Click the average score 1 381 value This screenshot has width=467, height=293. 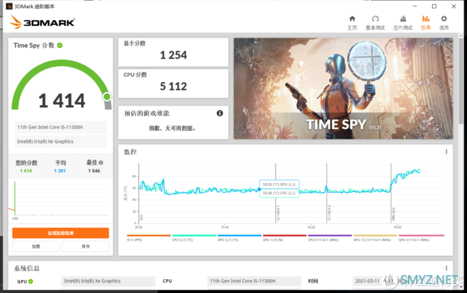60,171
